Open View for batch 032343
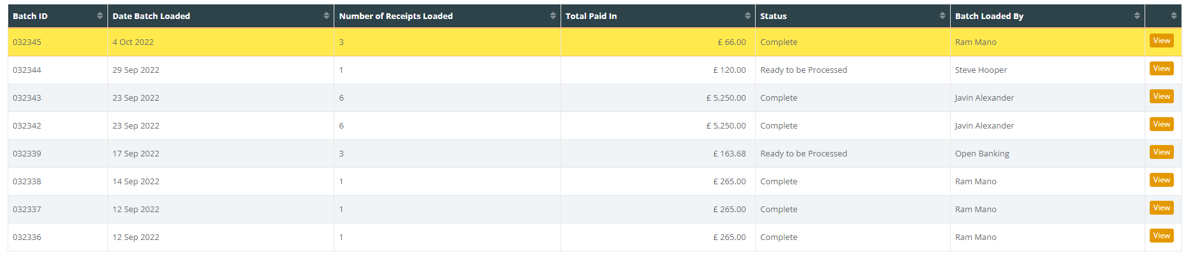Image resolution: width=1184 pixels, height=259 pixels. pyautogui.click(x=1161, y=96)
